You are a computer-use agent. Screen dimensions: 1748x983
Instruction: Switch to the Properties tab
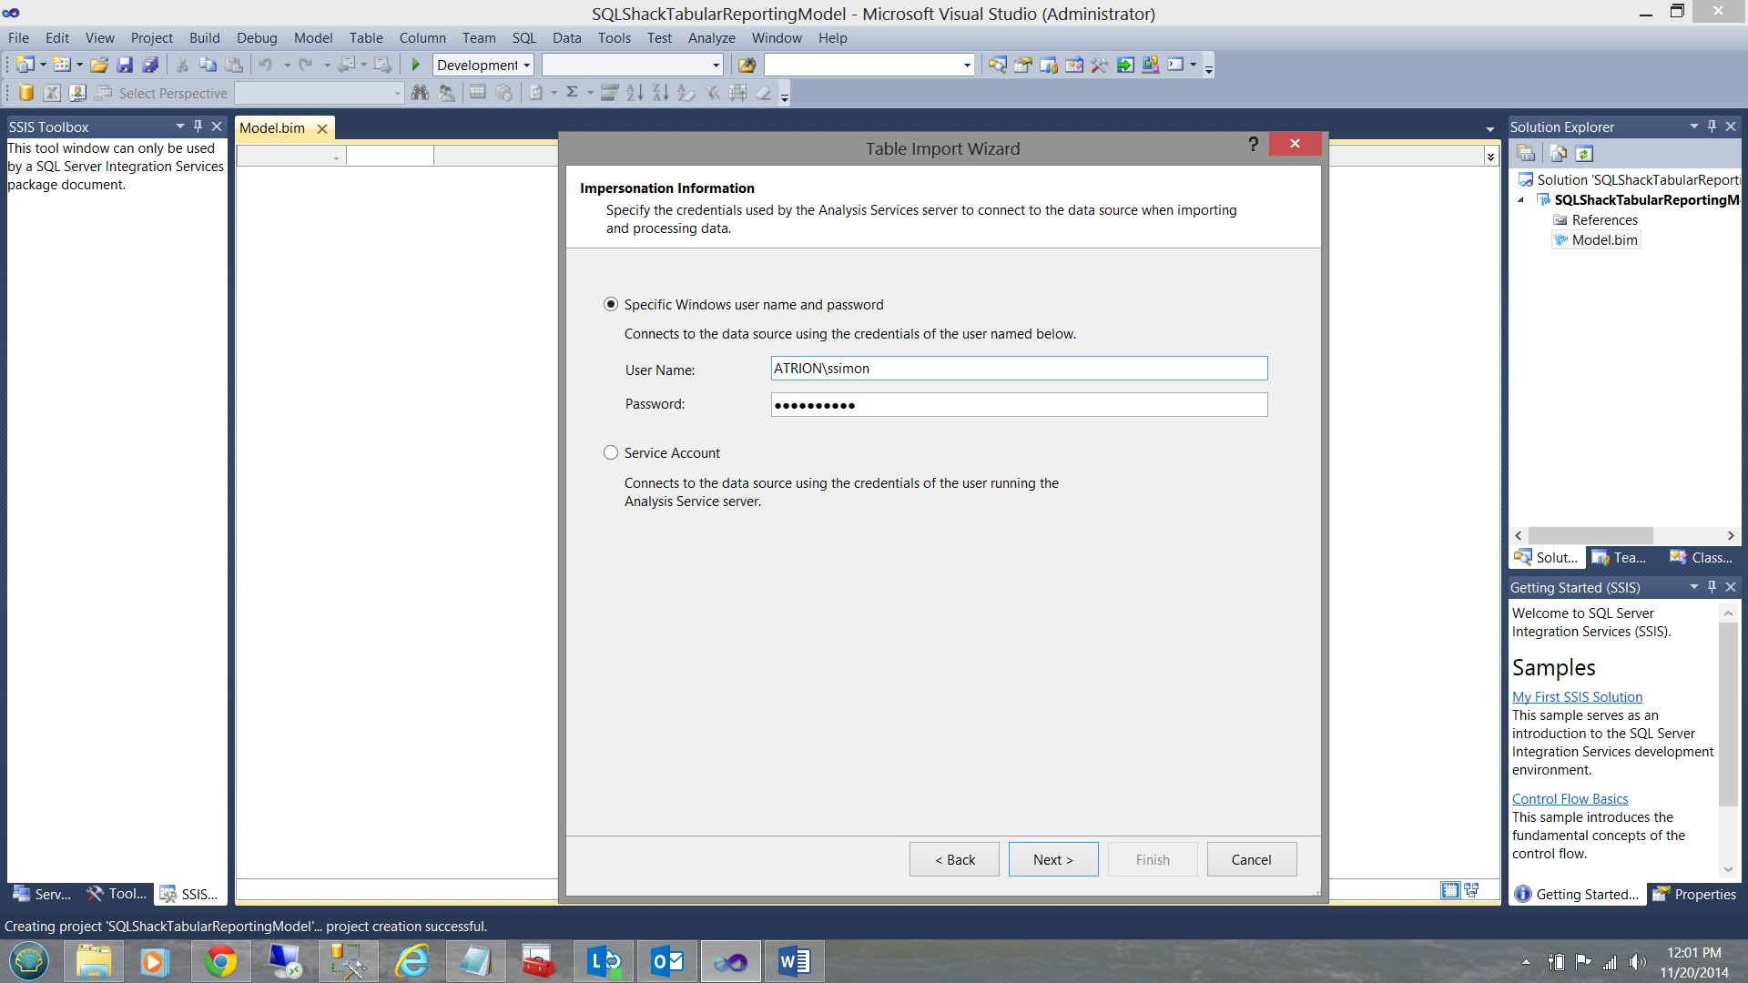click(1695, 895)
